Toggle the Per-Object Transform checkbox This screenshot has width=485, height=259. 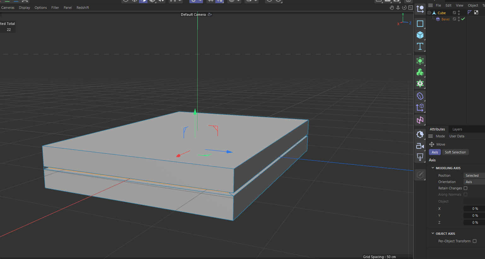[x=475, y=241]
